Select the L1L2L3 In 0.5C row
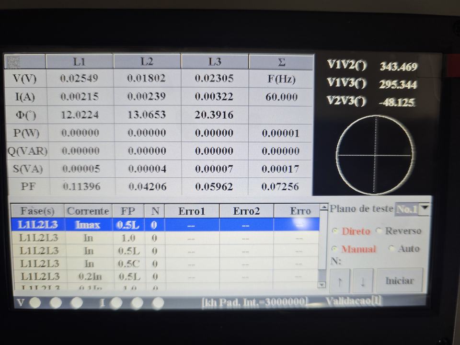Image resolution: width=460 pixels, height=345 pixels. 166,264
